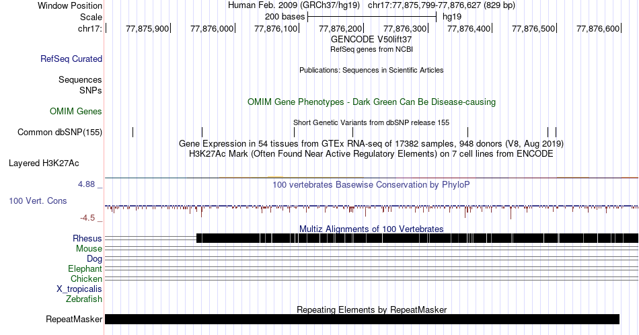Click the 77,876,300 ruler position

pos(405,28)
